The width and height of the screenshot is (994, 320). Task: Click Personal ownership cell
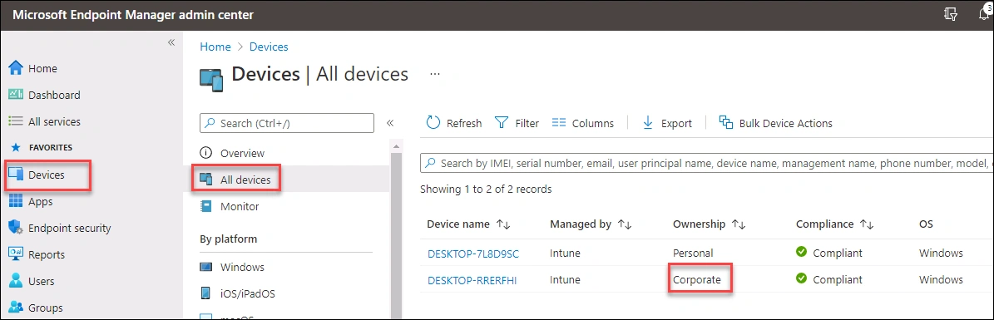click(x=693, y=254)
